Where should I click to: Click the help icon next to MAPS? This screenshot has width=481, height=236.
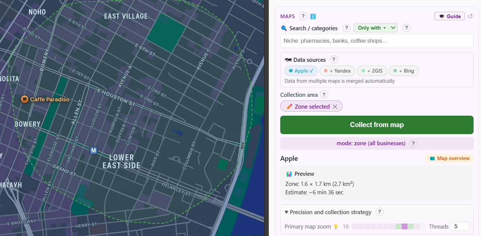pyautogui.click(x=303, y=16)
